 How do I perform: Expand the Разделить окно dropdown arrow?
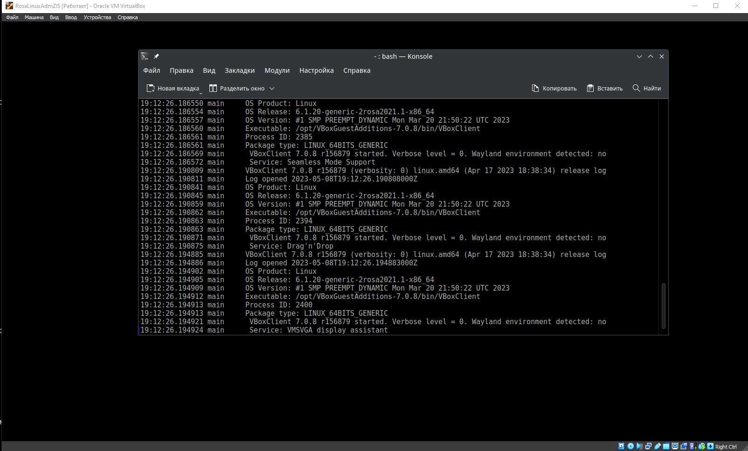272,88
